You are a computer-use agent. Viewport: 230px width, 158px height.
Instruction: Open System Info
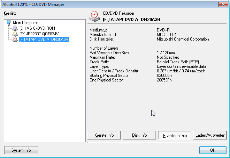[21, 150]
